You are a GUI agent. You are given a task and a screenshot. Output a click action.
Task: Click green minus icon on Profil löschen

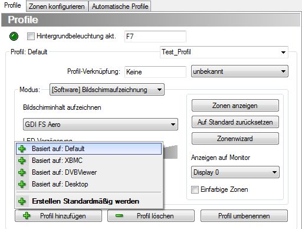[x=119, y=216]
